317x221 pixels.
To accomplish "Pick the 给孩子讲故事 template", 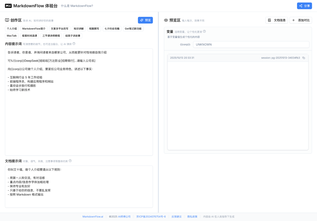I will [x=73, y=36].
